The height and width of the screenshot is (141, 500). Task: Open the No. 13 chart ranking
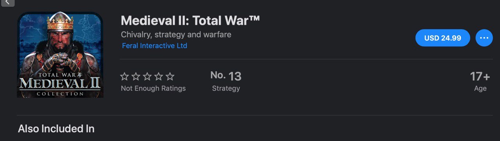[x=226, y=76]
